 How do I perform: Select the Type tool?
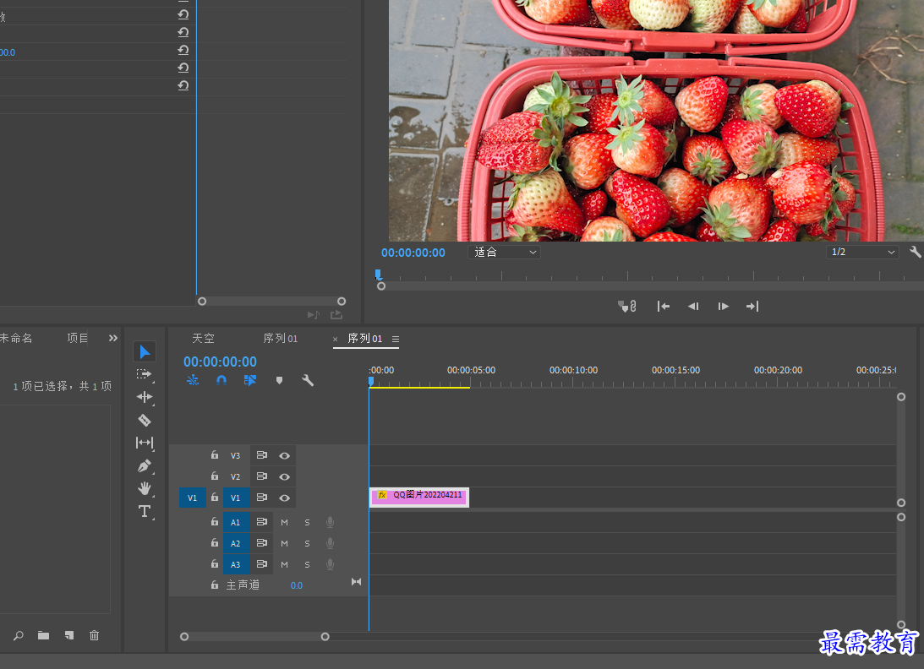click(145, 511)
